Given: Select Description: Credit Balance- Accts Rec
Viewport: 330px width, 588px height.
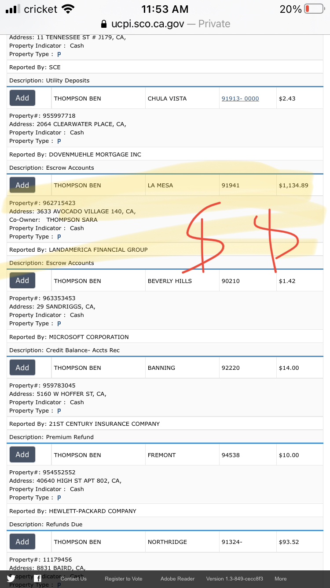Looking at the screenshot, I should coord(65,350).
